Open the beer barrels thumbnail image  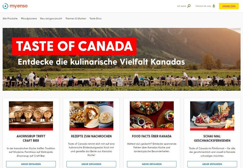(x=31, y=116)
